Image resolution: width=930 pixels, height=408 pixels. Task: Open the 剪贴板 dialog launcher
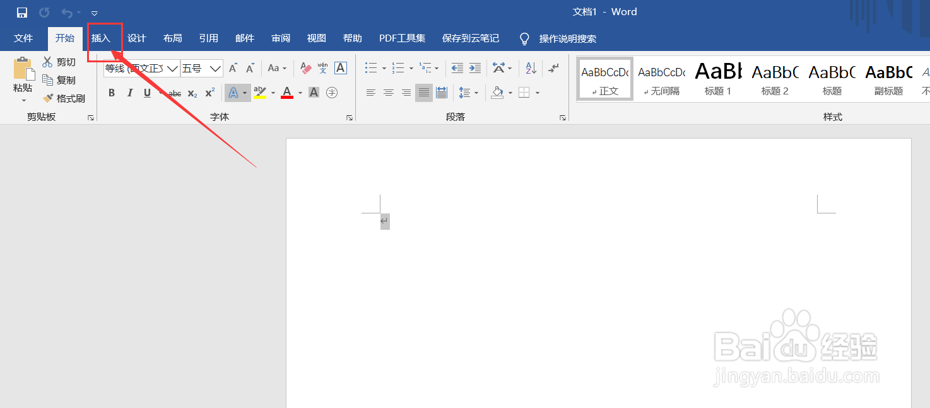[90, 118]
